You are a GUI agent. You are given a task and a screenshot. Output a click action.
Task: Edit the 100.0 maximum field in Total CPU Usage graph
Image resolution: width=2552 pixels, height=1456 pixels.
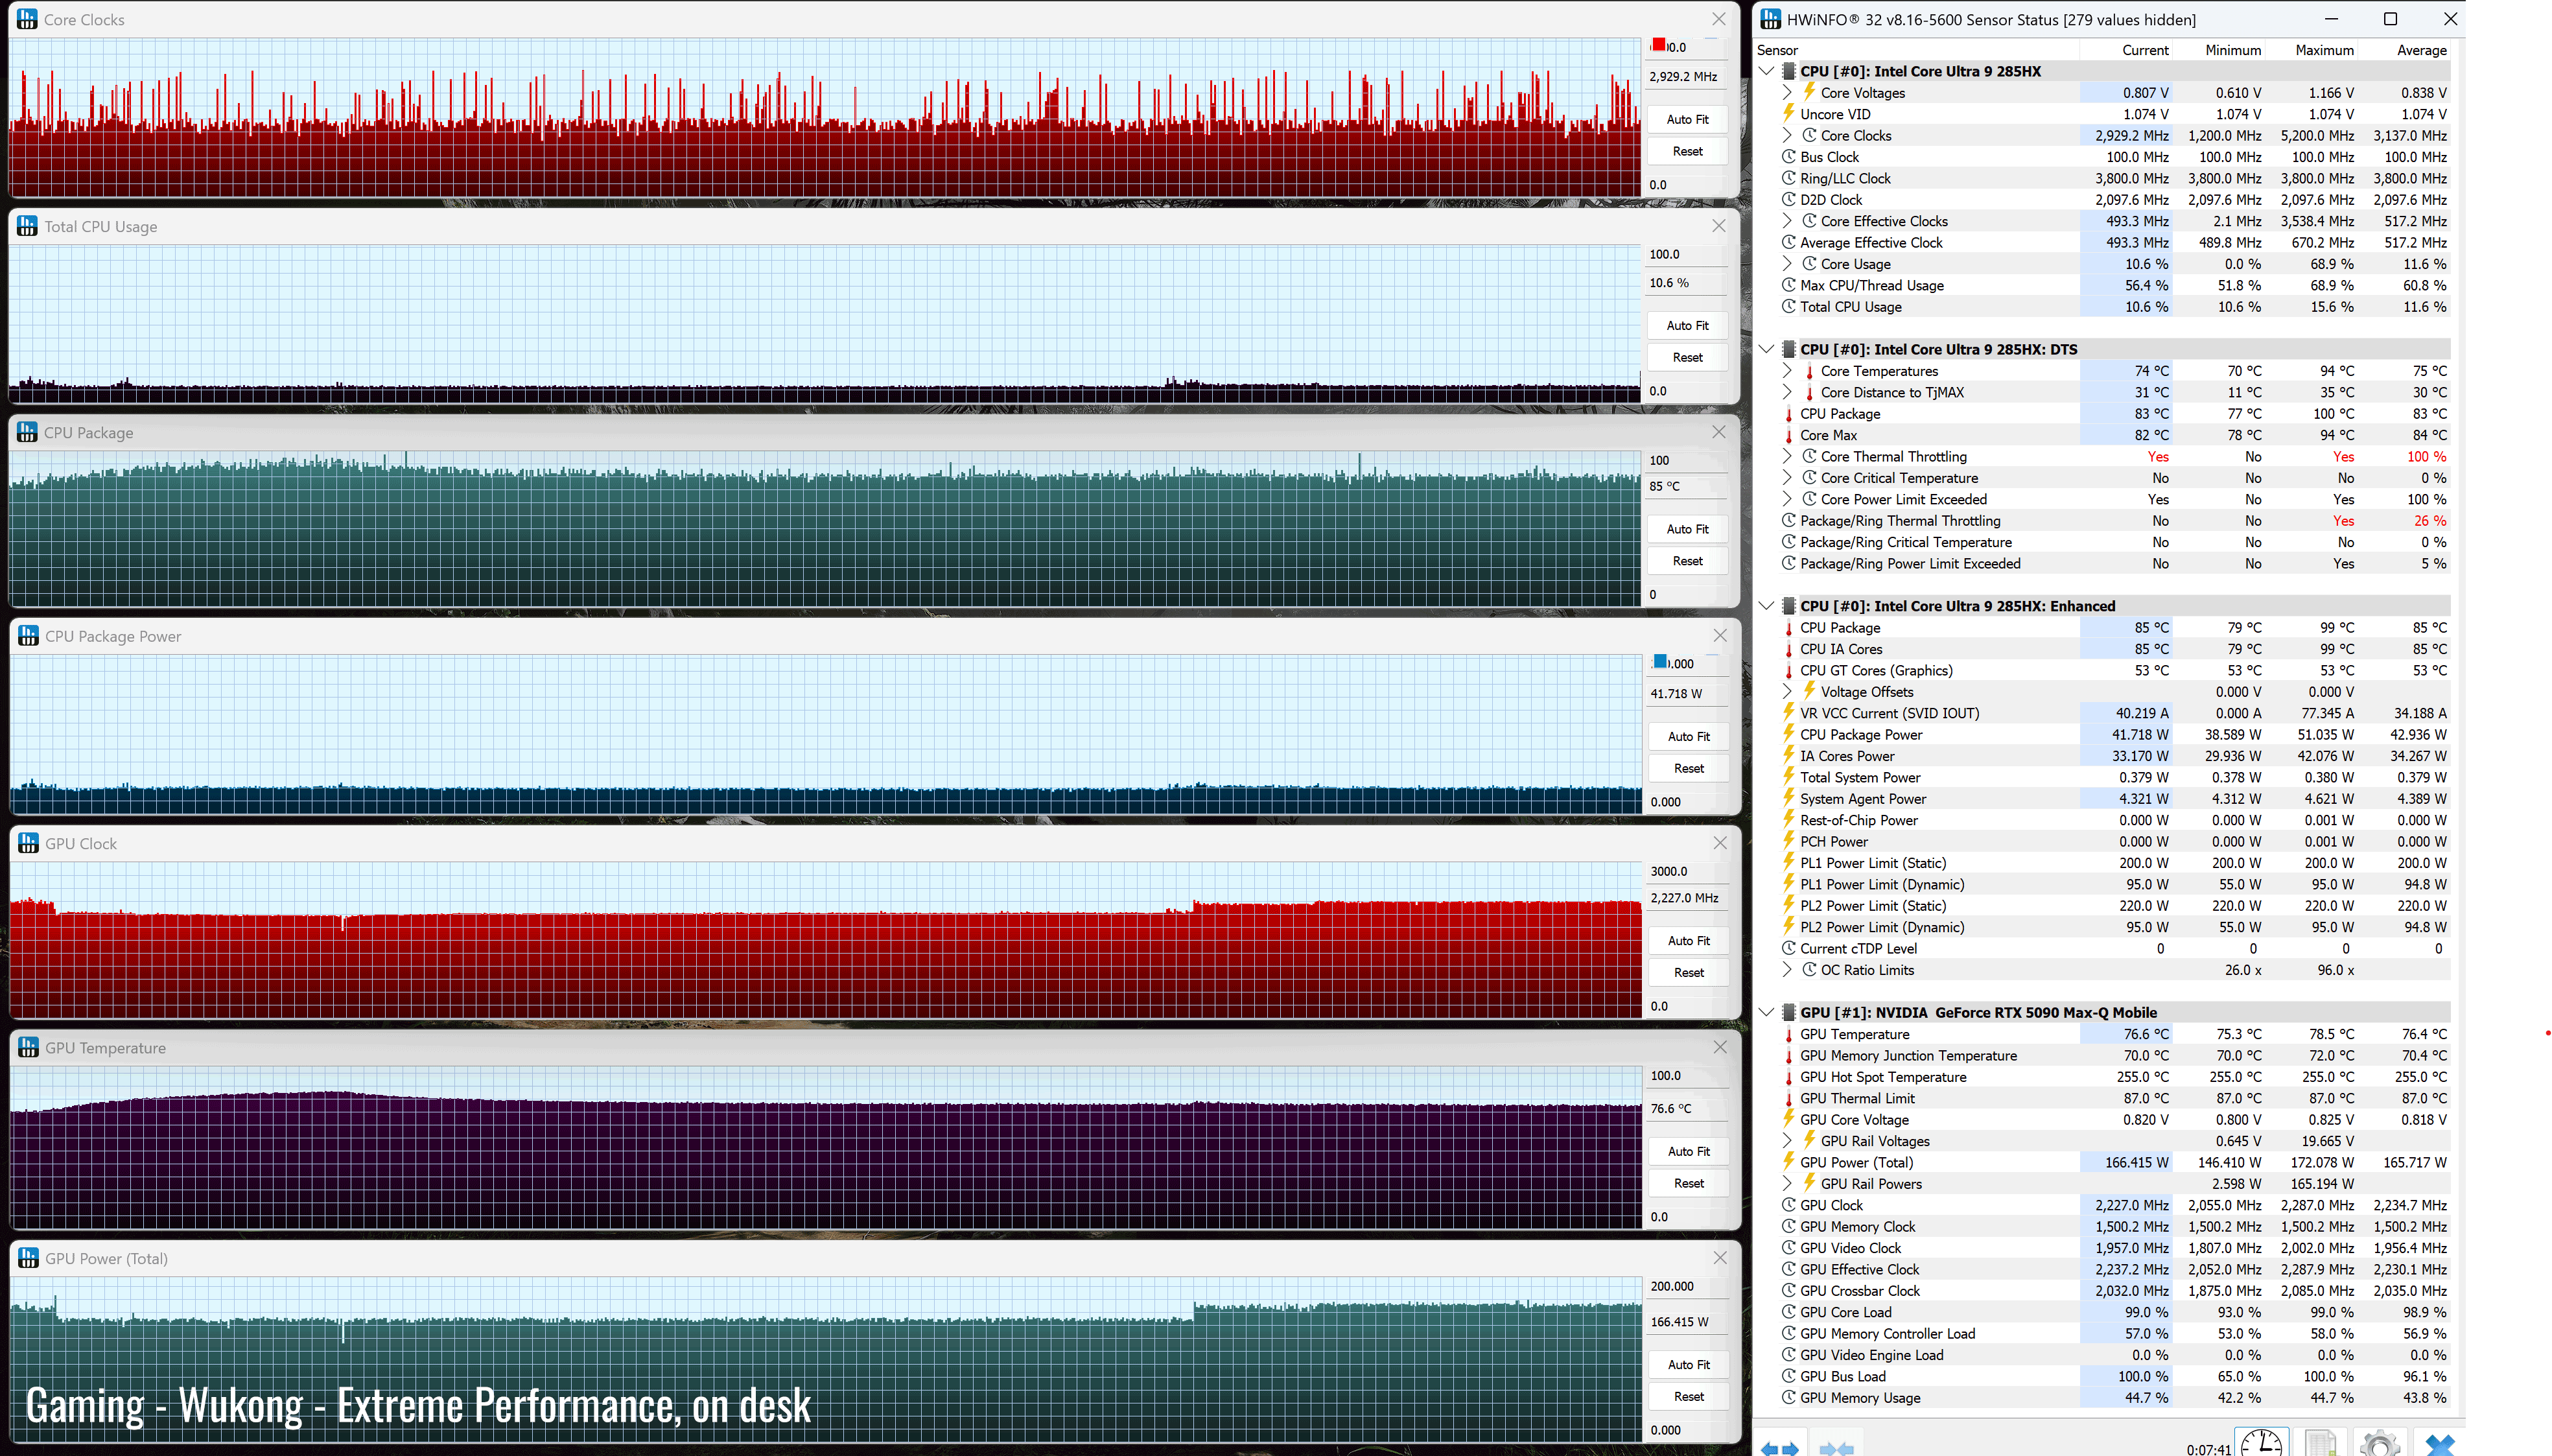click(1687, 254)
